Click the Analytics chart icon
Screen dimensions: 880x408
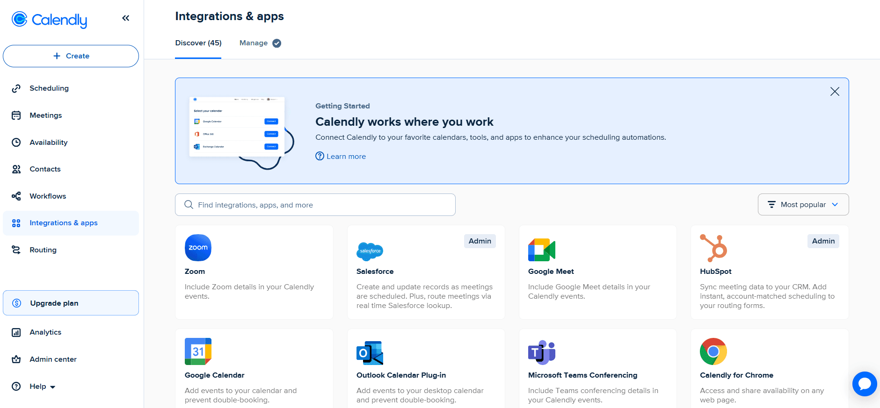[16, 332]
